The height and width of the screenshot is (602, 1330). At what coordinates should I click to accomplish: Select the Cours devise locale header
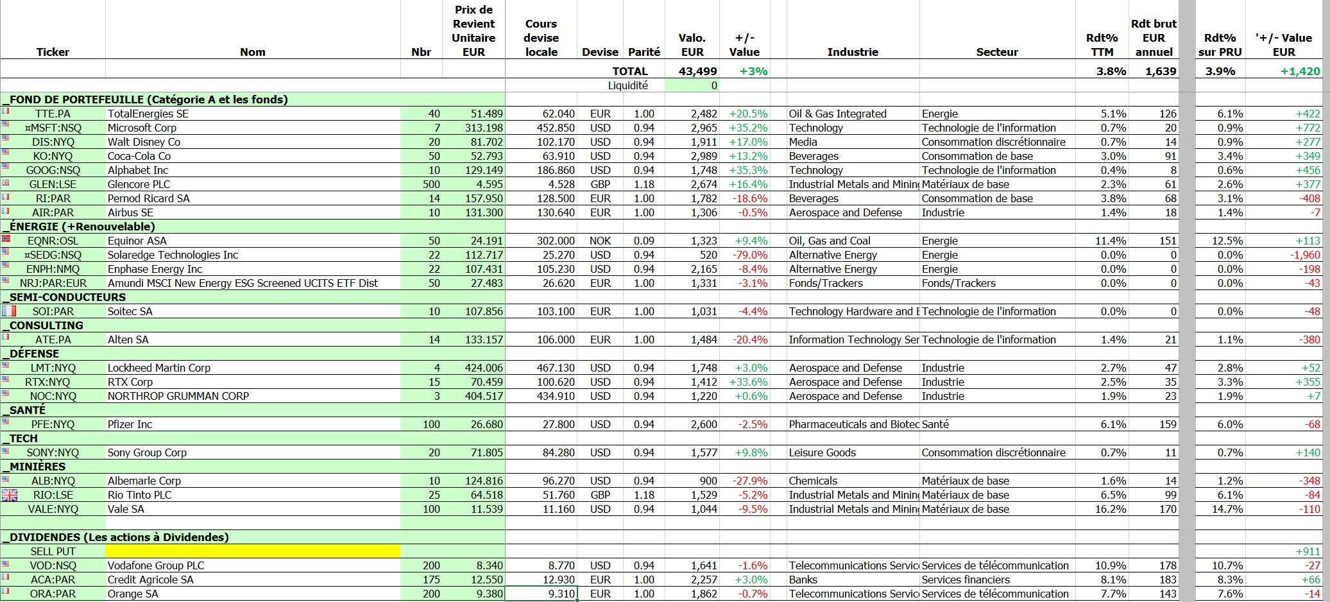[x=541, y=38]
